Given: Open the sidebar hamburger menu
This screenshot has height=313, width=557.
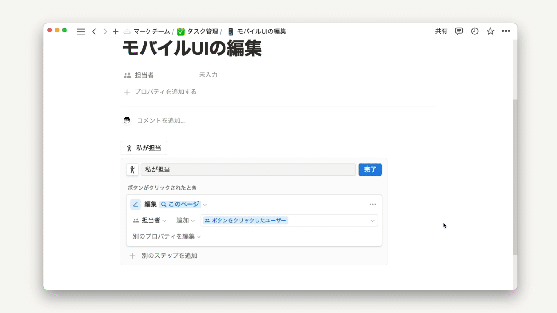Looking at the screenshot, I should click(81, 32).
